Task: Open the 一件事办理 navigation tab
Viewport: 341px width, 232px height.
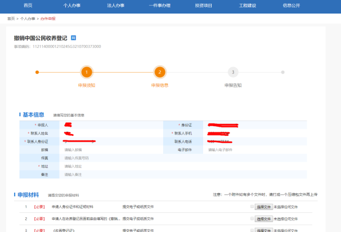Action: click(x=159, y=6)
